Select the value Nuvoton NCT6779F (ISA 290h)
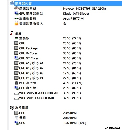The height and width of the screenshot is (130, 122). click(x=84, y=9)
